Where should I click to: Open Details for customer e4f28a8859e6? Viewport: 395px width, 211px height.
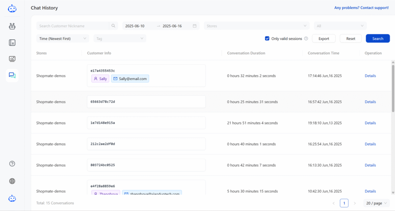(x=370, y=191)
